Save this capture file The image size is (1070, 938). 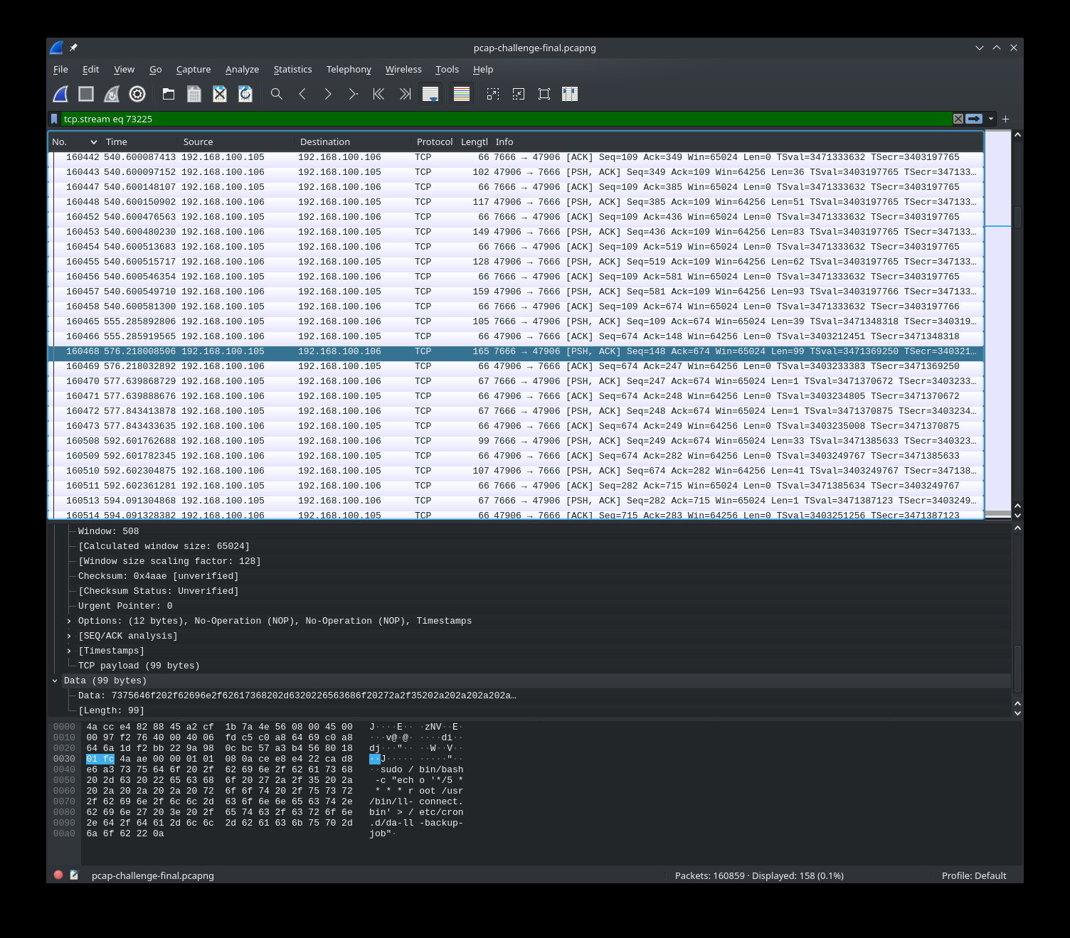[x=194, y=94]
